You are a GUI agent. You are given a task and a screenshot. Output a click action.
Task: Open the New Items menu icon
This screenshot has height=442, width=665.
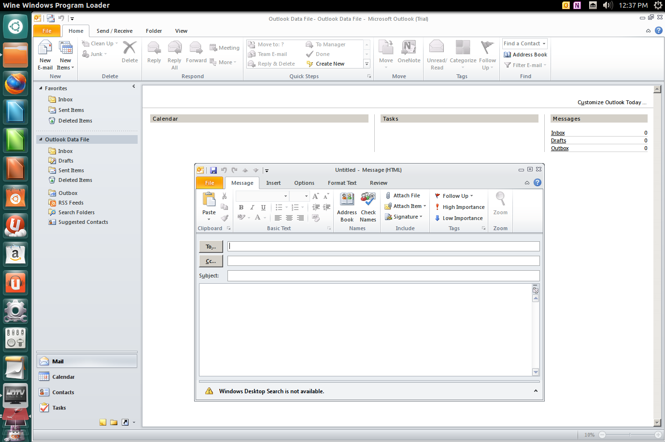pos(66,48)
